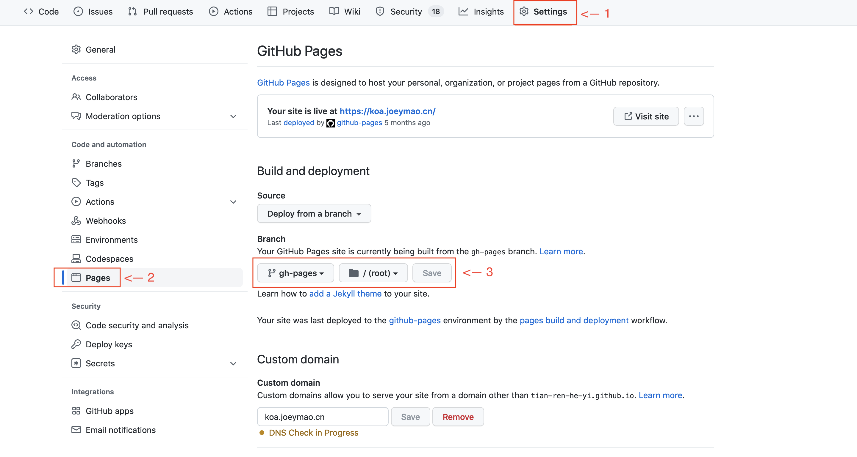Screen dimensions: 857x457
Task: Expand the sidebar Actions section chevron
Action: tap(233, 201)
